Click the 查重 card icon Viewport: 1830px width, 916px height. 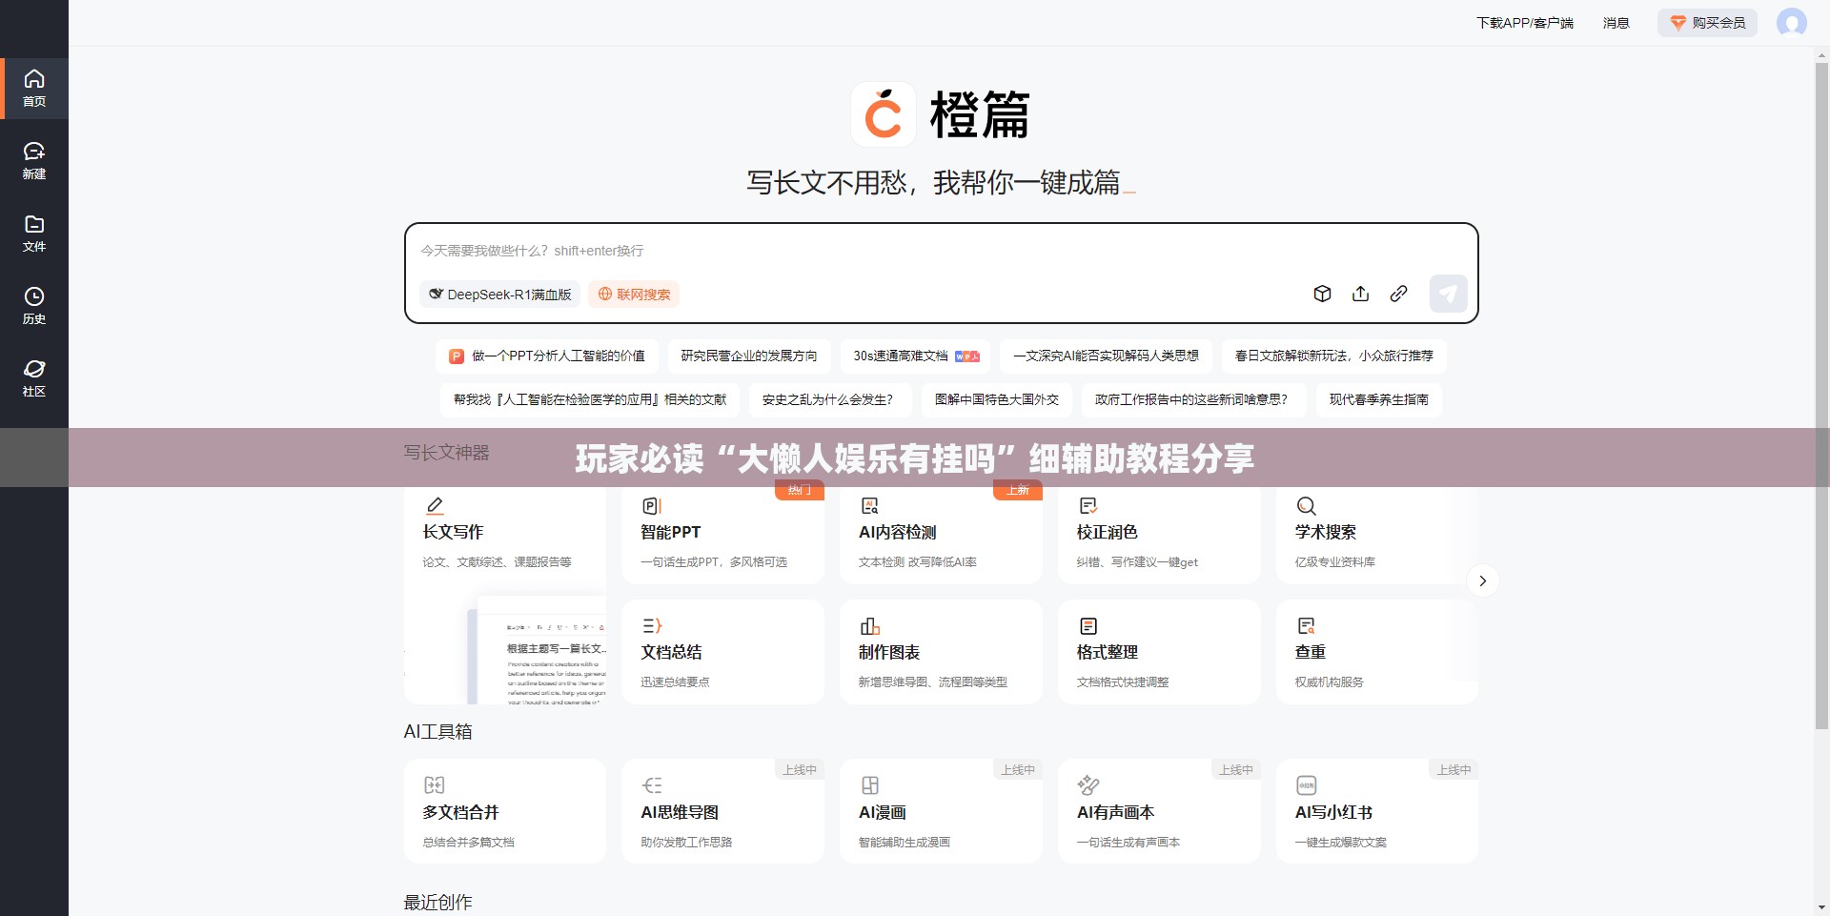point(1306,625)
